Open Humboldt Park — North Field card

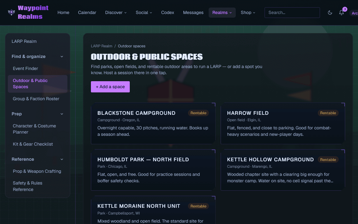click(x=153, y=170)
